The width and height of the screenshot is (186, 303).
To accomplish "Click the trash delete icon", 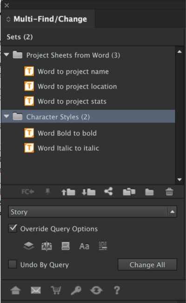I will (169, 192).
